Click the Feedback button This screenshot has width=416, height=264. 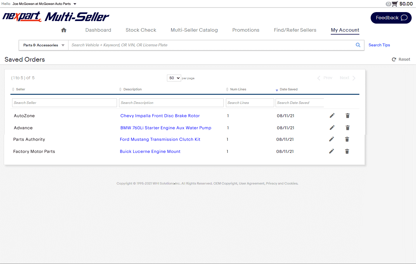[391, 18]
